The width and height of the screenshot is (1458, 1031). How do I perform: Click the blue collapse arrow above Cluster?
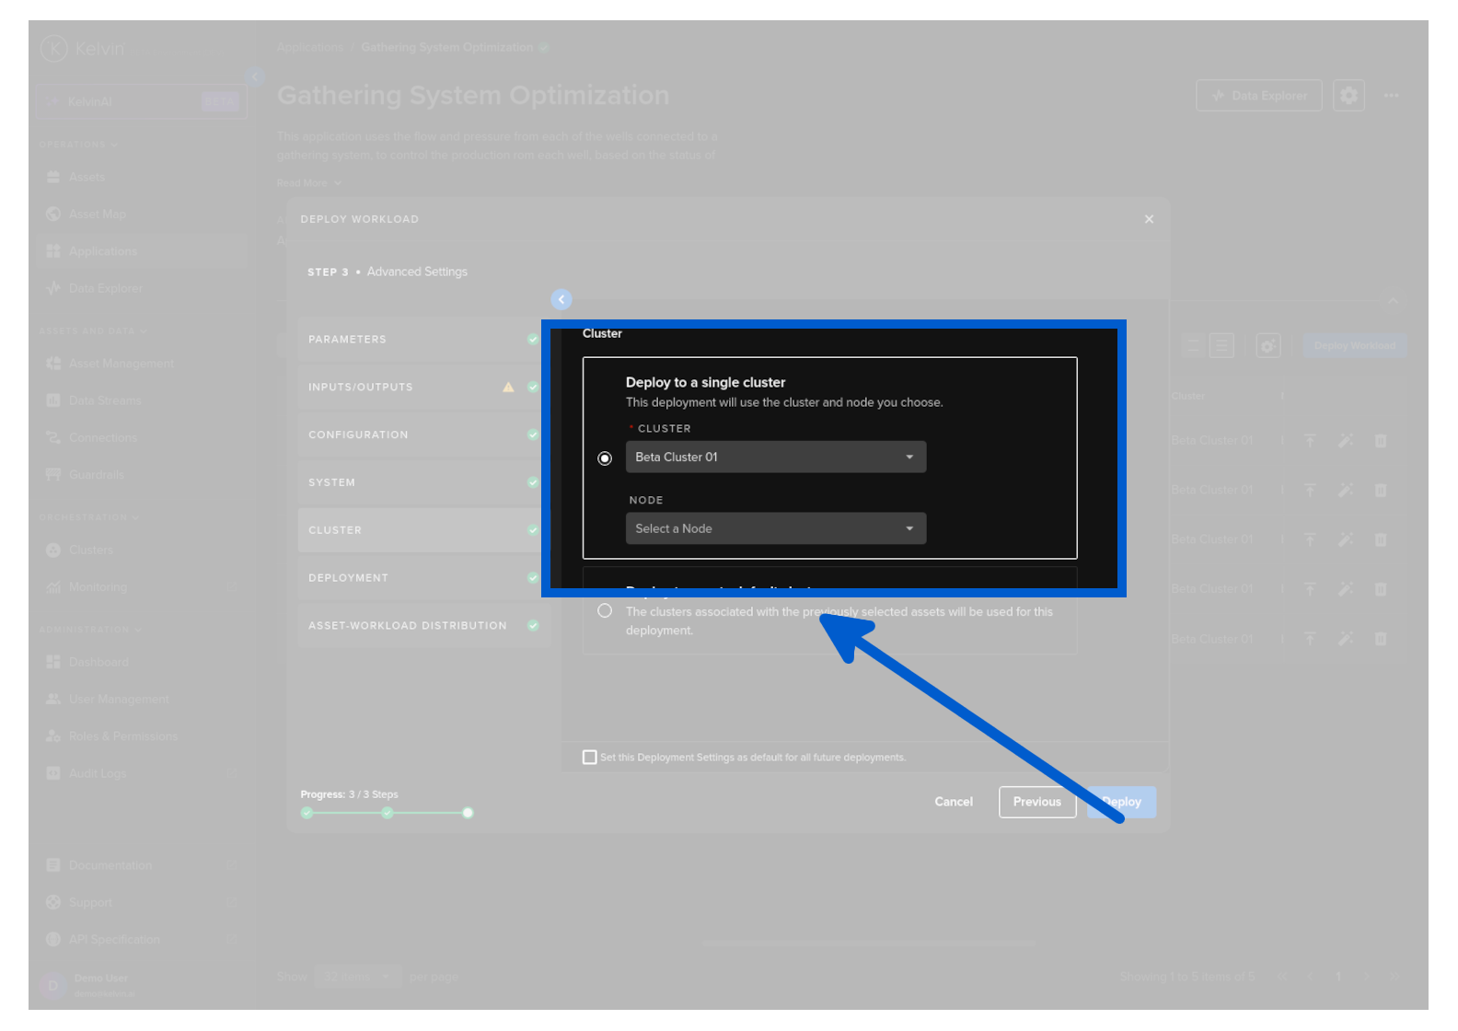click(x=561, y=299)
